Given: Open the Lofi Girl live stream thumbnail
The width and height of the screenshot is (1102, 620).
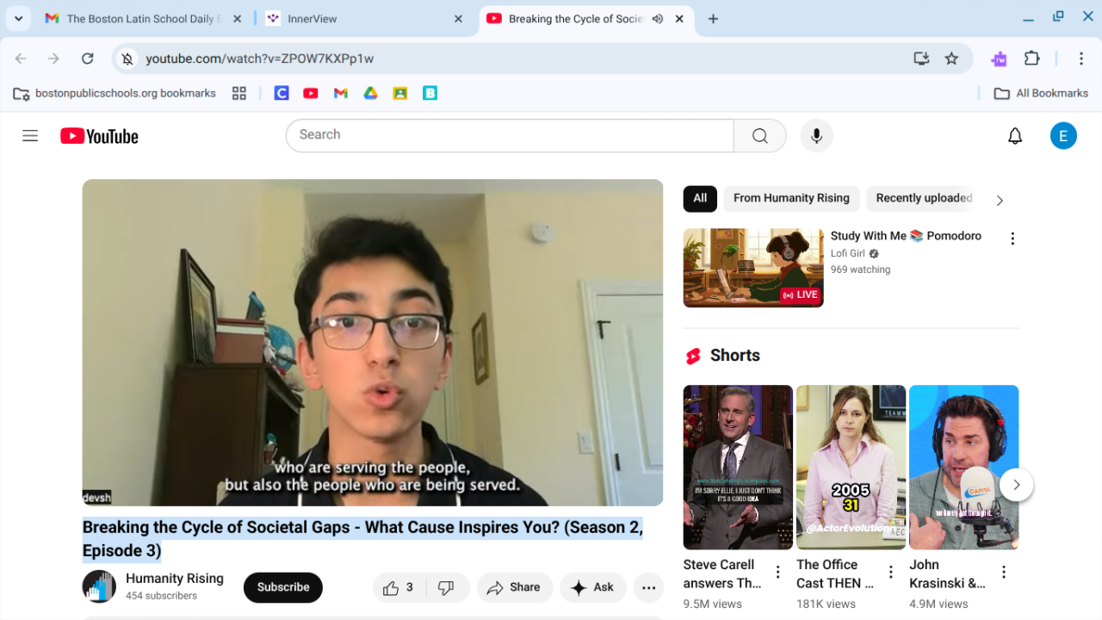Looking at the screenshot, I should [753, 268].
